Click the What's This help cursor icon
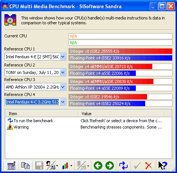 coord(163,166)
